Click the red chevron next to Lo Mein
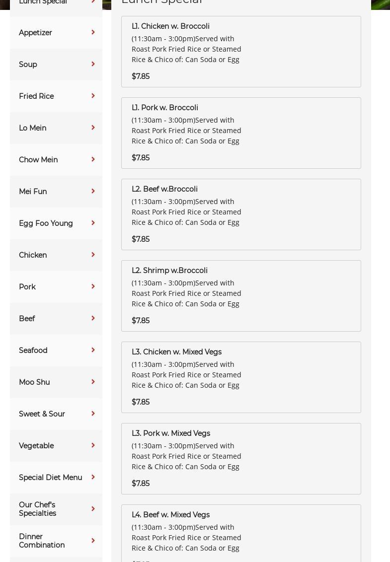Viewport: 390px width, 562px height. click(x=93, y=128)
